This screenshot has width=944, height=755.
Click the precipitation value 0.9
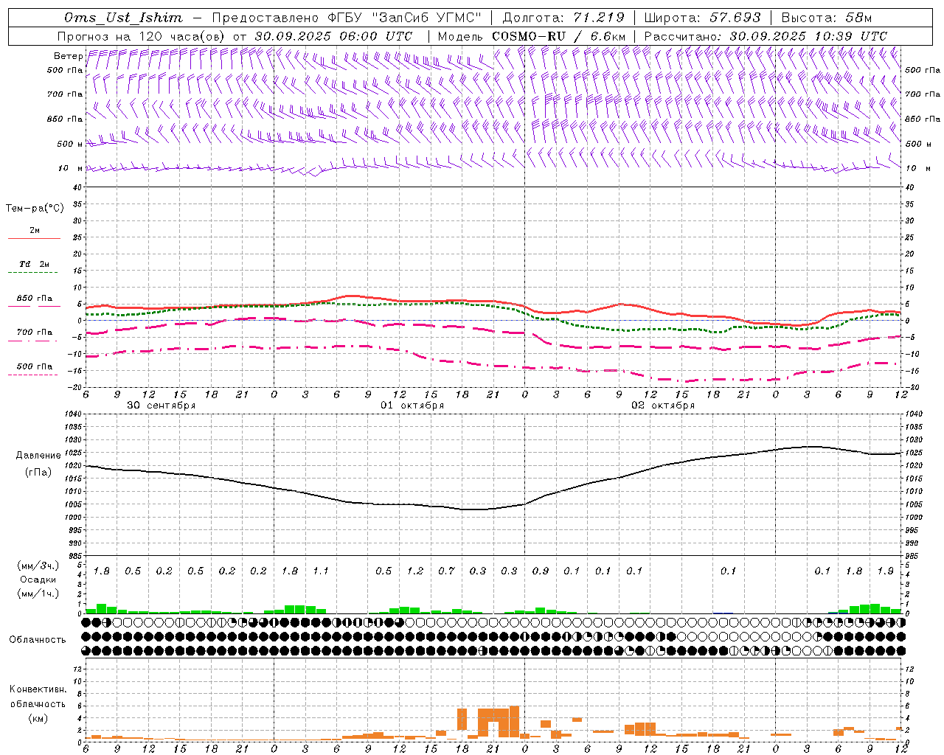(541, 571)
